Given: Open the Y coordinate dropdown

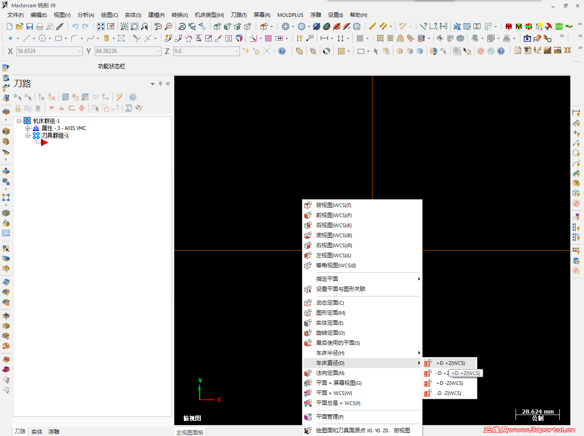Looking at the screenshot, I should (158, 51).
